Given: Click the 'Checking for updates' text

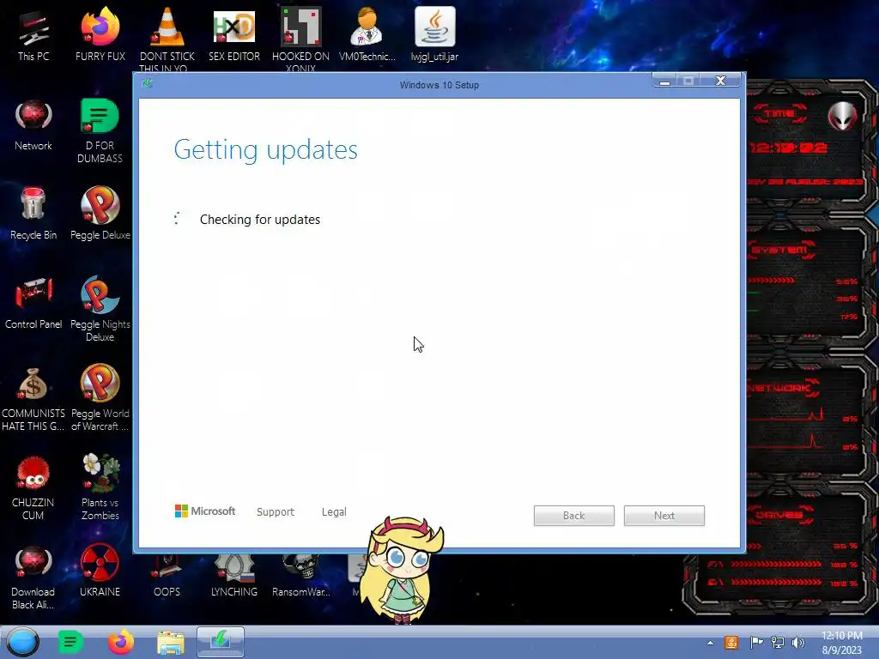Looking at the screenshot, I should [x=260, y=220].
